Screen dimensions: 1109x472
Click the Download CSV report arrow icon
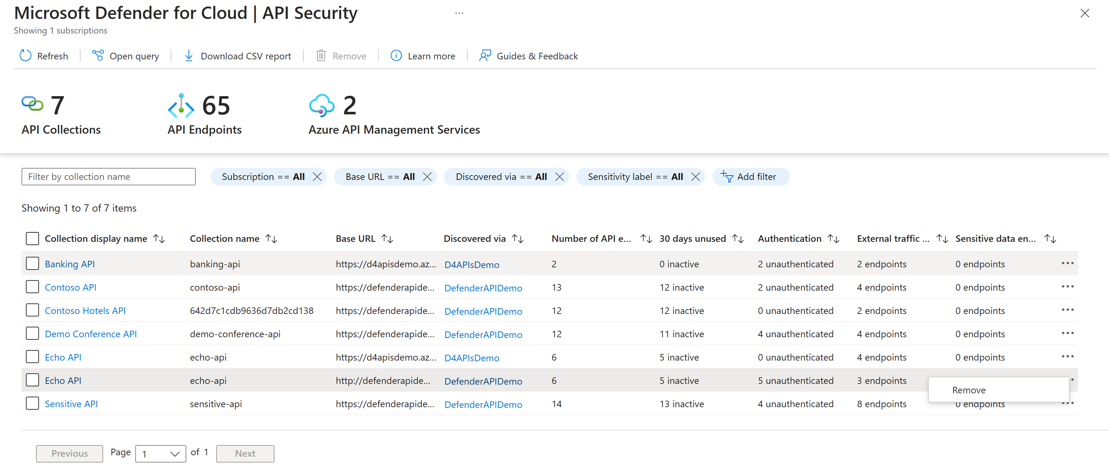click(x=188, y=56)
